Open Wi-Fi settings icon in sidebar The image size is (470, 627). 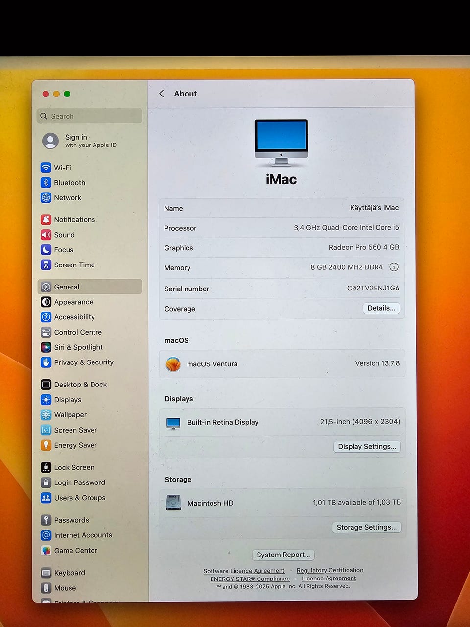[x=46, y=168]
